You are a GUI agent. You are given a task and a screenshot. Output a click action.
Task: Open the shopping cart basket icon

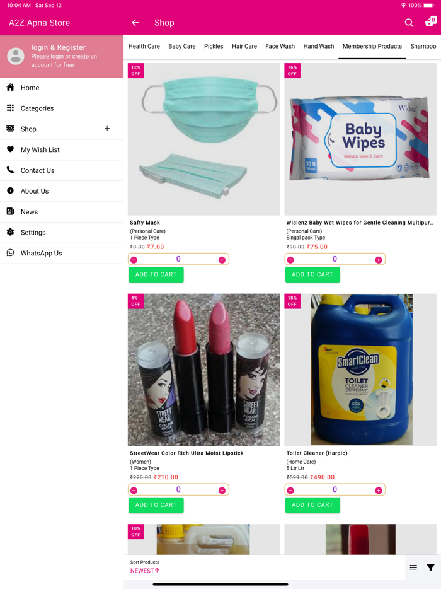pos(430,22)
